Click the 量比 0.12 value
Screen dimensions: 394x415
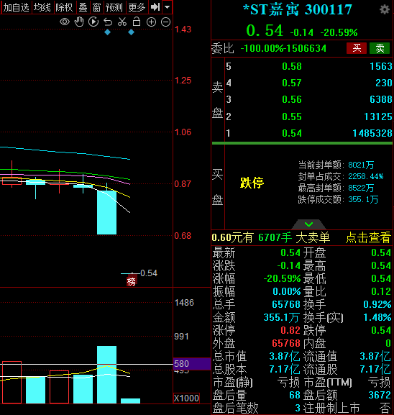coord(381,291)
